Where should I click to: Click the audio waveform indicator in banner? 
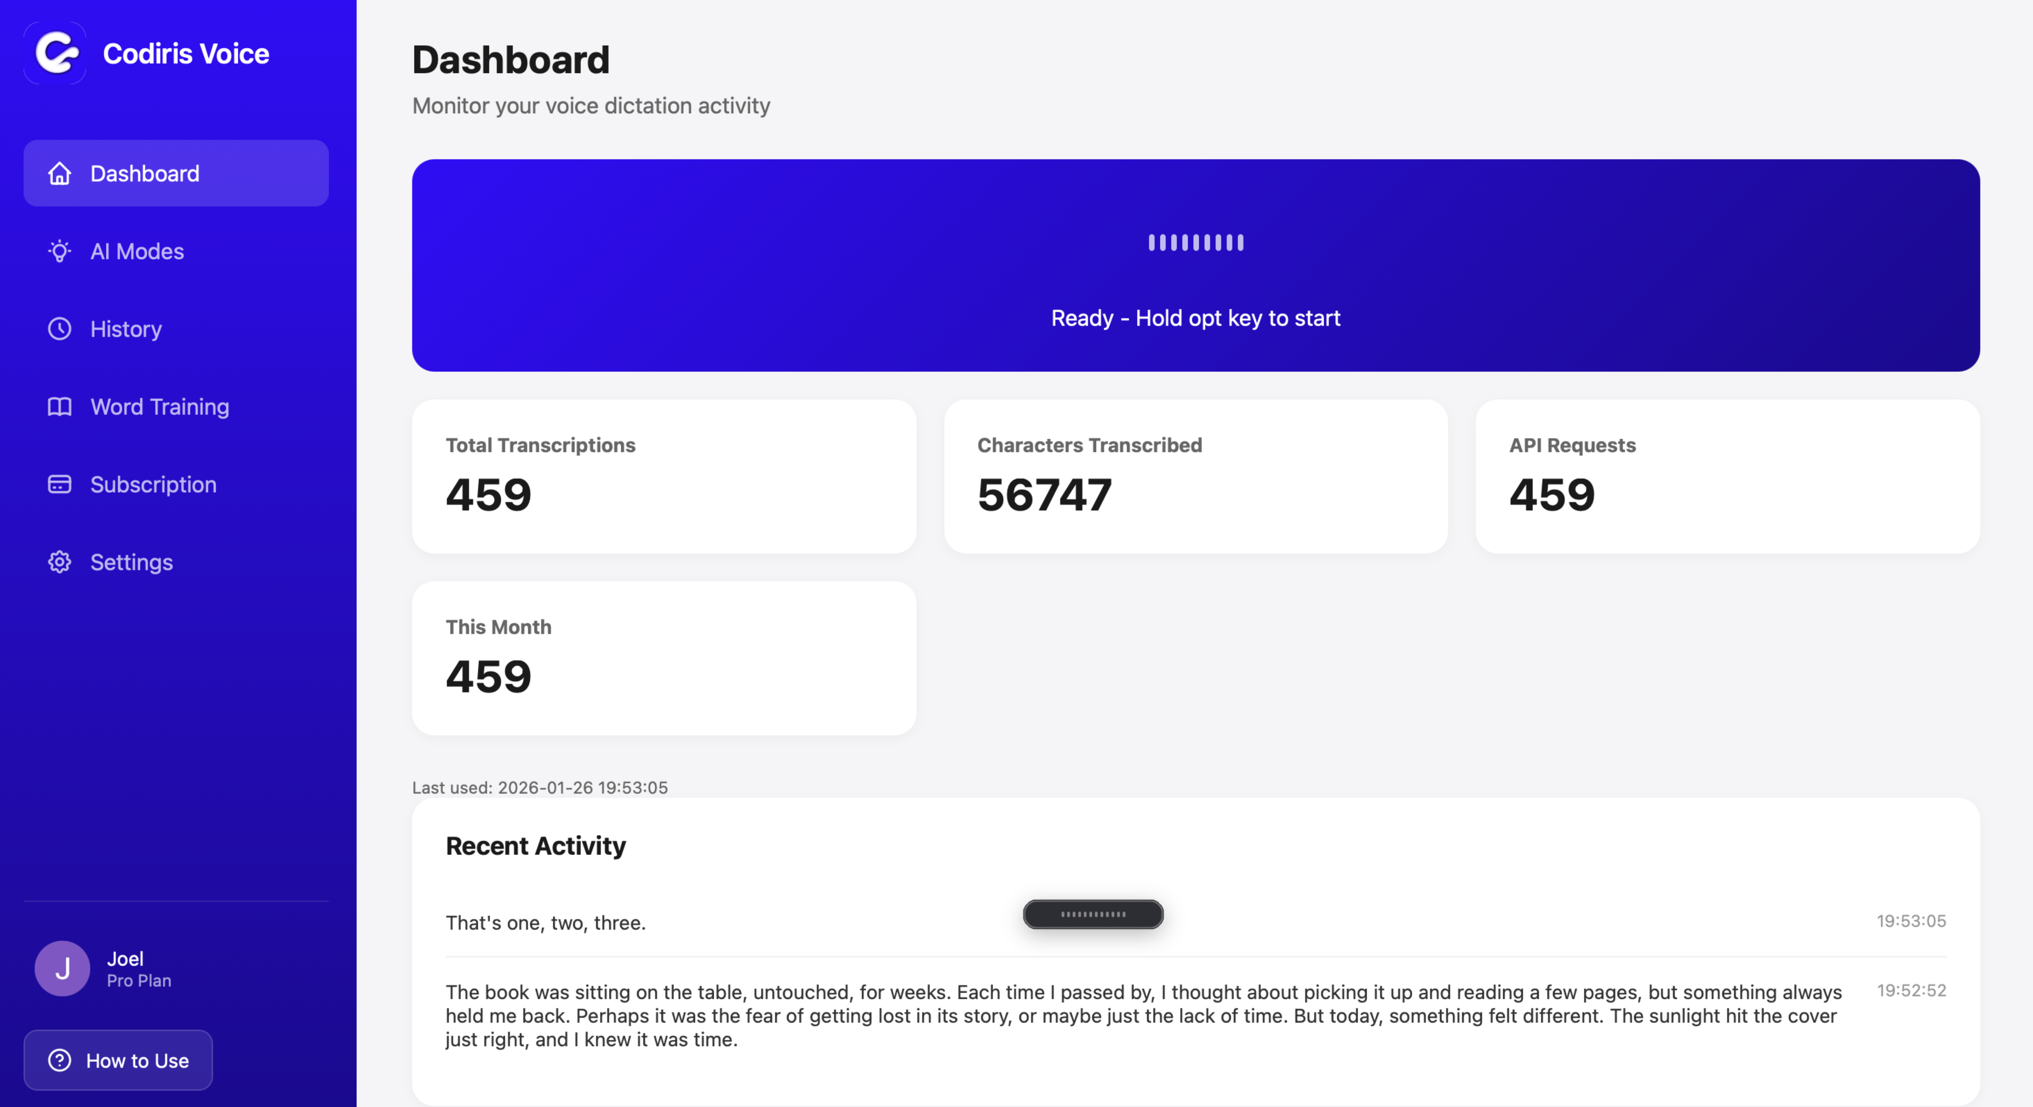click(x=1196, y=242)
